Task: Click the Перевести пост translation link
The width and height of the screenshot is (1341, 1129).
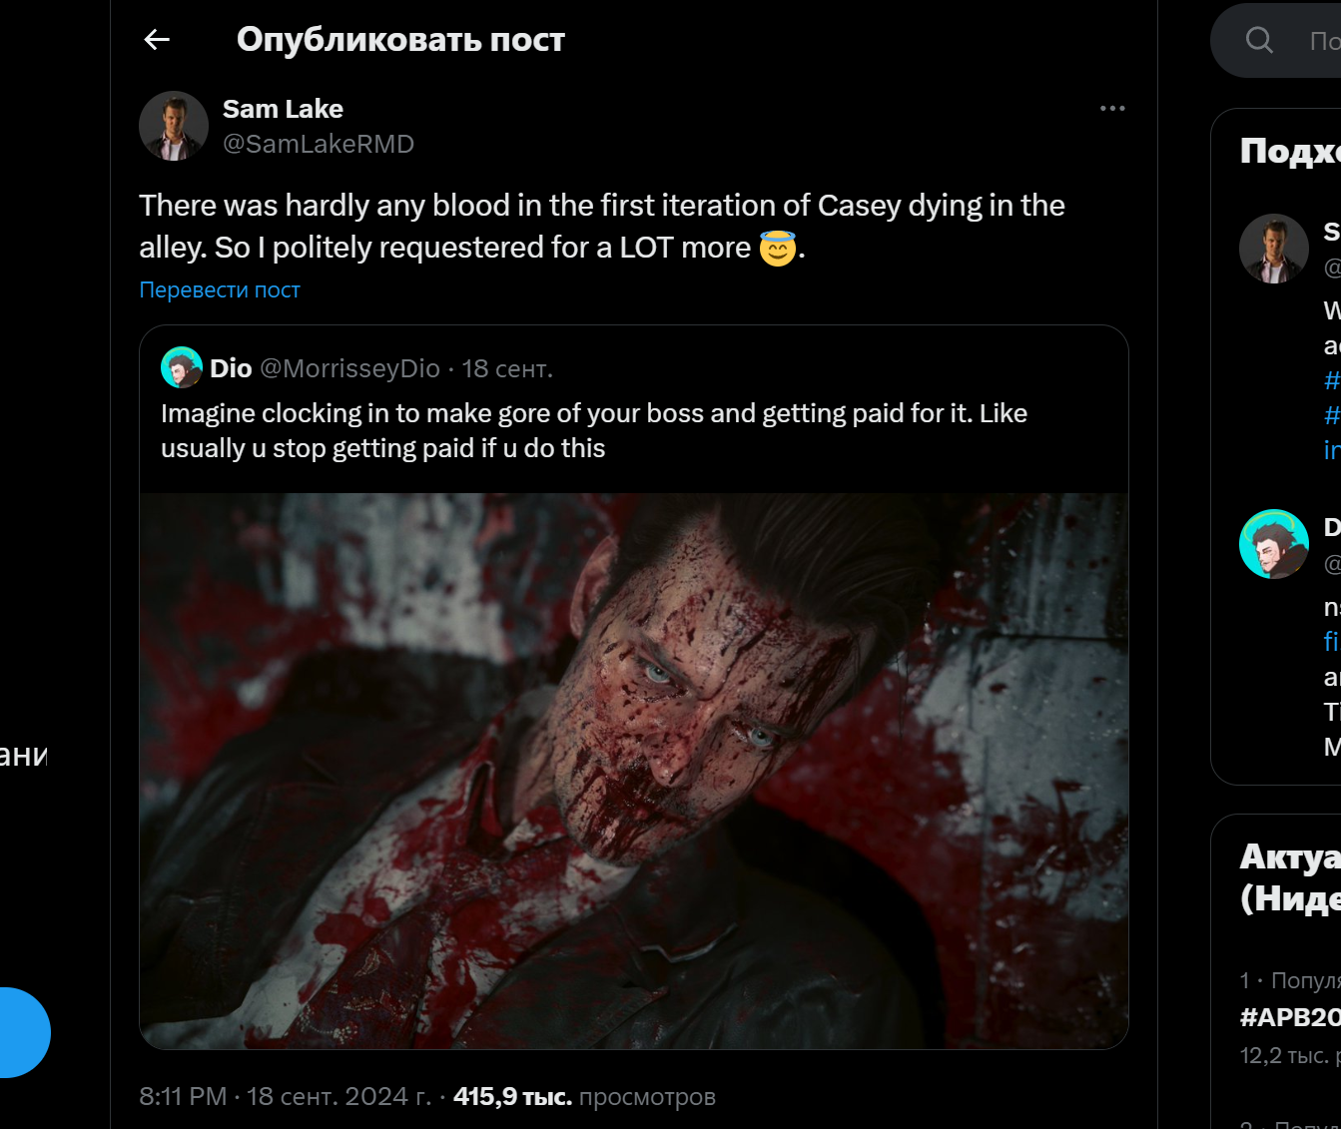Action: 219,289
